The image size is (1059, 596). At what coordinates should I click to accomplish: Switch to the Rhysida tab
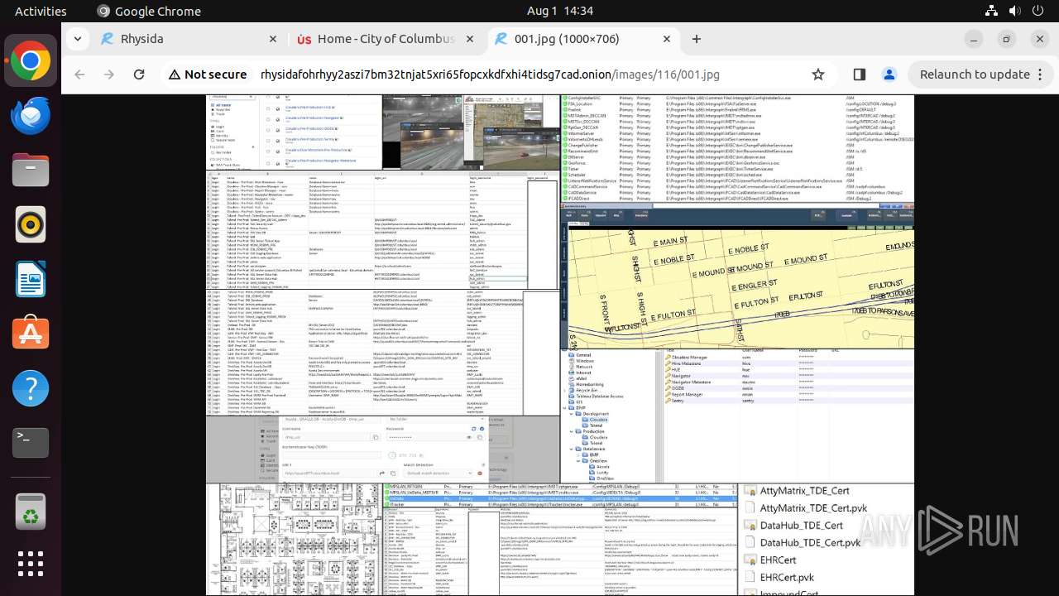pyautogui.click(x=189, y=39)
